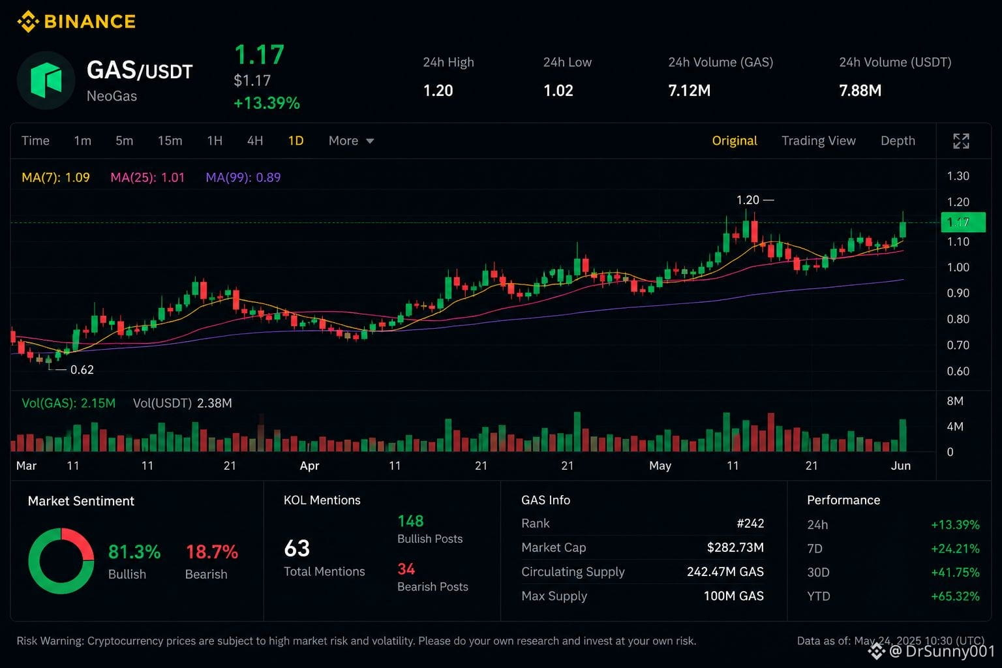Click the 81.3% Bullish figure
Screen dimensions: 1002x668
pyautogui.click(x=134, y=552)
